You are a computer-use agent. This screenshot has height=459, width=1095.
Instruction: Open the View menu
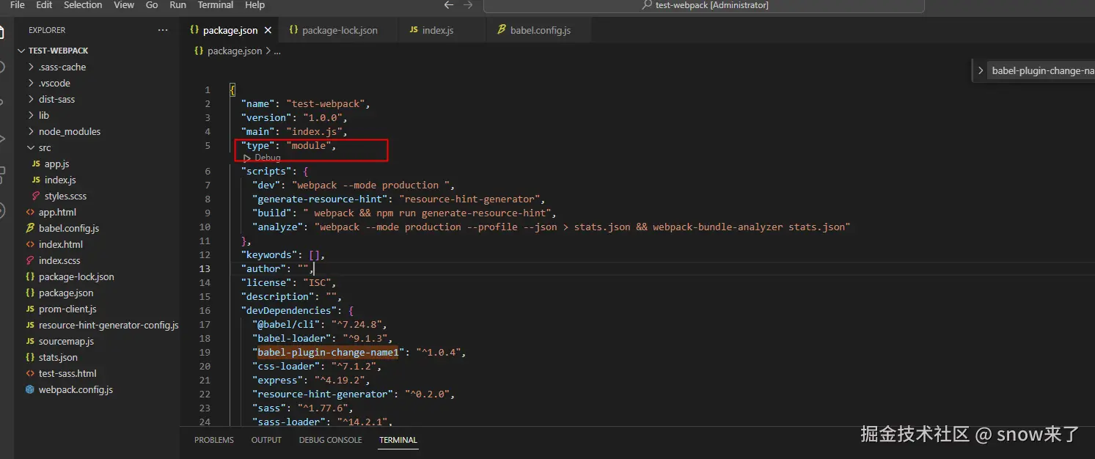tap(124, 5)
